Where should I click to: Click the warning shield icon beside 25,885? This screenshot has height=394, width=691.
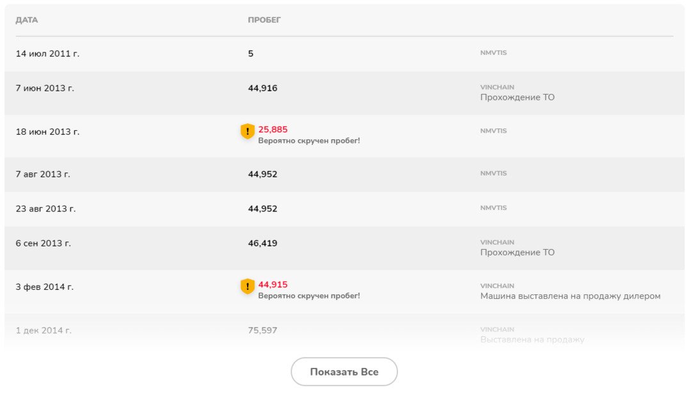click(248, 132)
